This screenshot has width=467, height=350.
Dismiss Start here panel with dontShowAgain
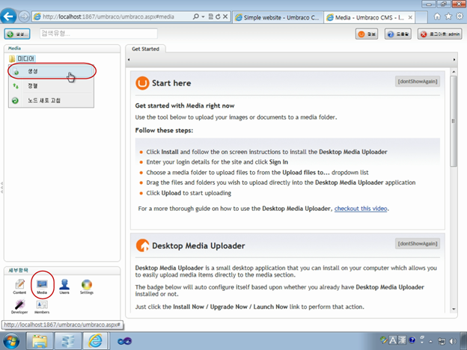click(x=418, y=82)
